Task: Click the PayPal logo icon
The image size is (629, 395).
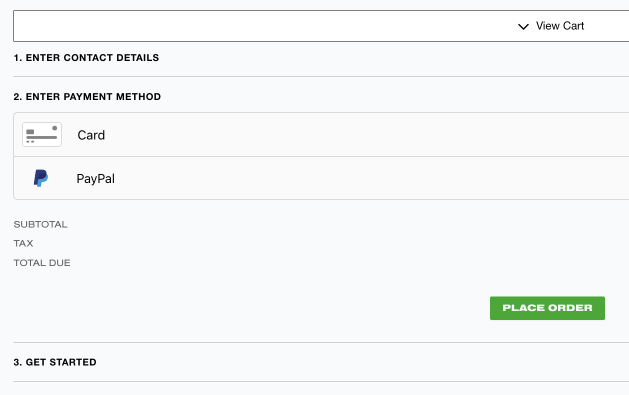Action: pyautogui.click(x=40, y=178)
